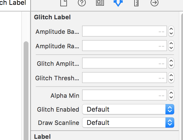The height and width of the screenshot is (140, 183).
Task: Click the Glitch Amplitude stepper control
Action: (x=171, y=63)
